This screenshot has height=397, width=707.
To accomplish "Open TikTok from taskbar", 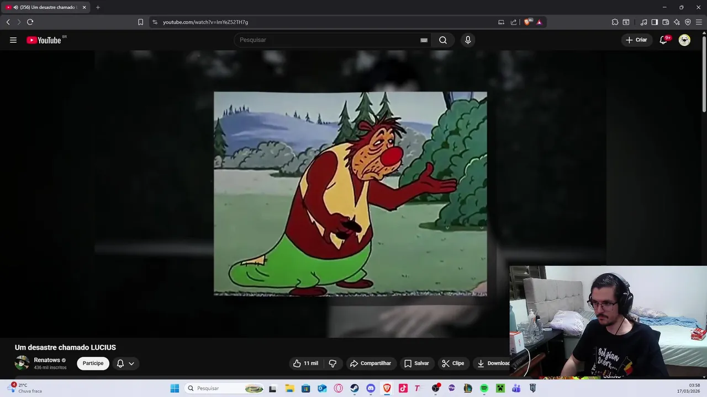I will pos(403,388).
